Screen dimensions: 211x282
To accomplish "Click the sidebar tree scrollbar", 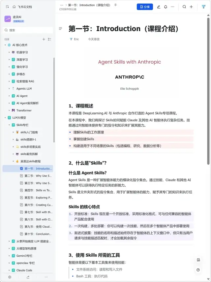I will 54,100.
